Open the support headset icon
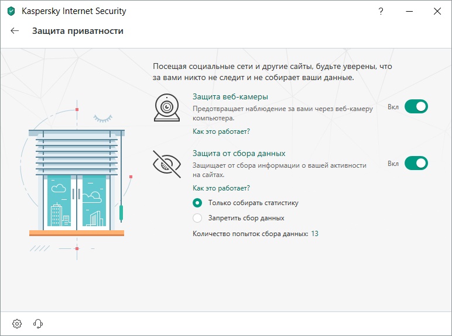452x336 pixels. click(38, 323)
